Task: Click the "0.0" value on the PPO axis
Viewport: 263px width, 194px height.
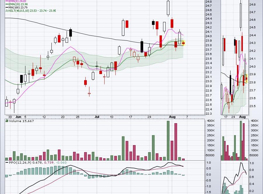Action: click(x=209, y=174)
